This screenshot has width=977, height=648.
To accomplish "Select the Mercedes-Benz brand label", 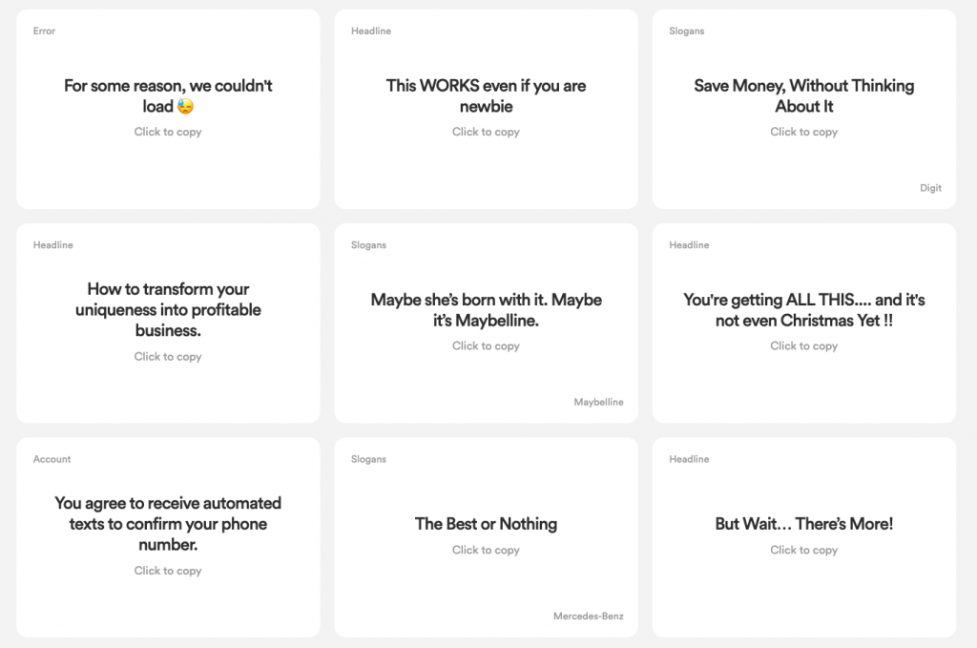I will pyautogui.click(x=588, y=617).
